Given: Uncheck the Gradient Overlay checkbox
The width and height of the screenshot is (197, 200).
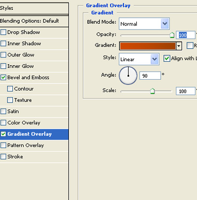Looking at the screenshot, I should pyautogui.click(x=3, y=134).
